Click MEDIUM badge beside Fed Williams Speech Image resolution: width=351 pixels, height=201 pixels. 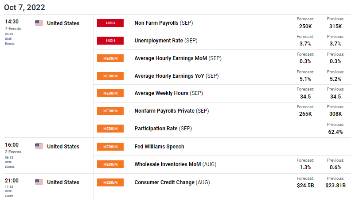(x=110, y=147)
